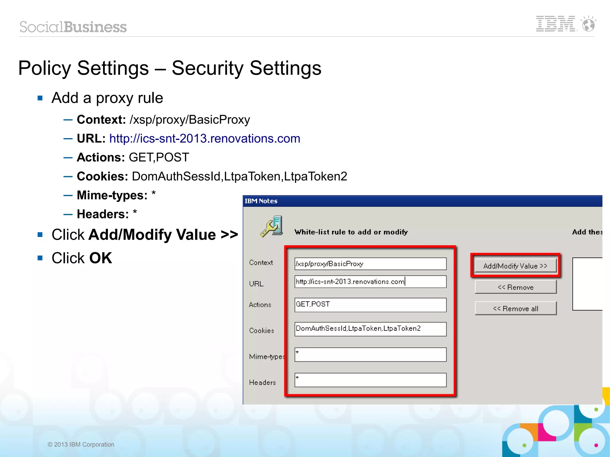Click the IBM logo in slide header

pyautogui.click(x=556, y=24)
